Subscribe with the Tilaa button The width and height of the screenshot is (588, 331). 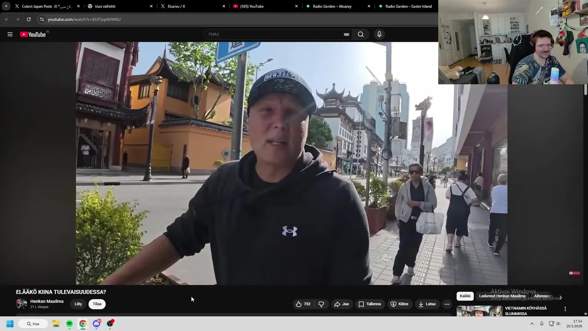pyautogui.click(x=97, y=304)
